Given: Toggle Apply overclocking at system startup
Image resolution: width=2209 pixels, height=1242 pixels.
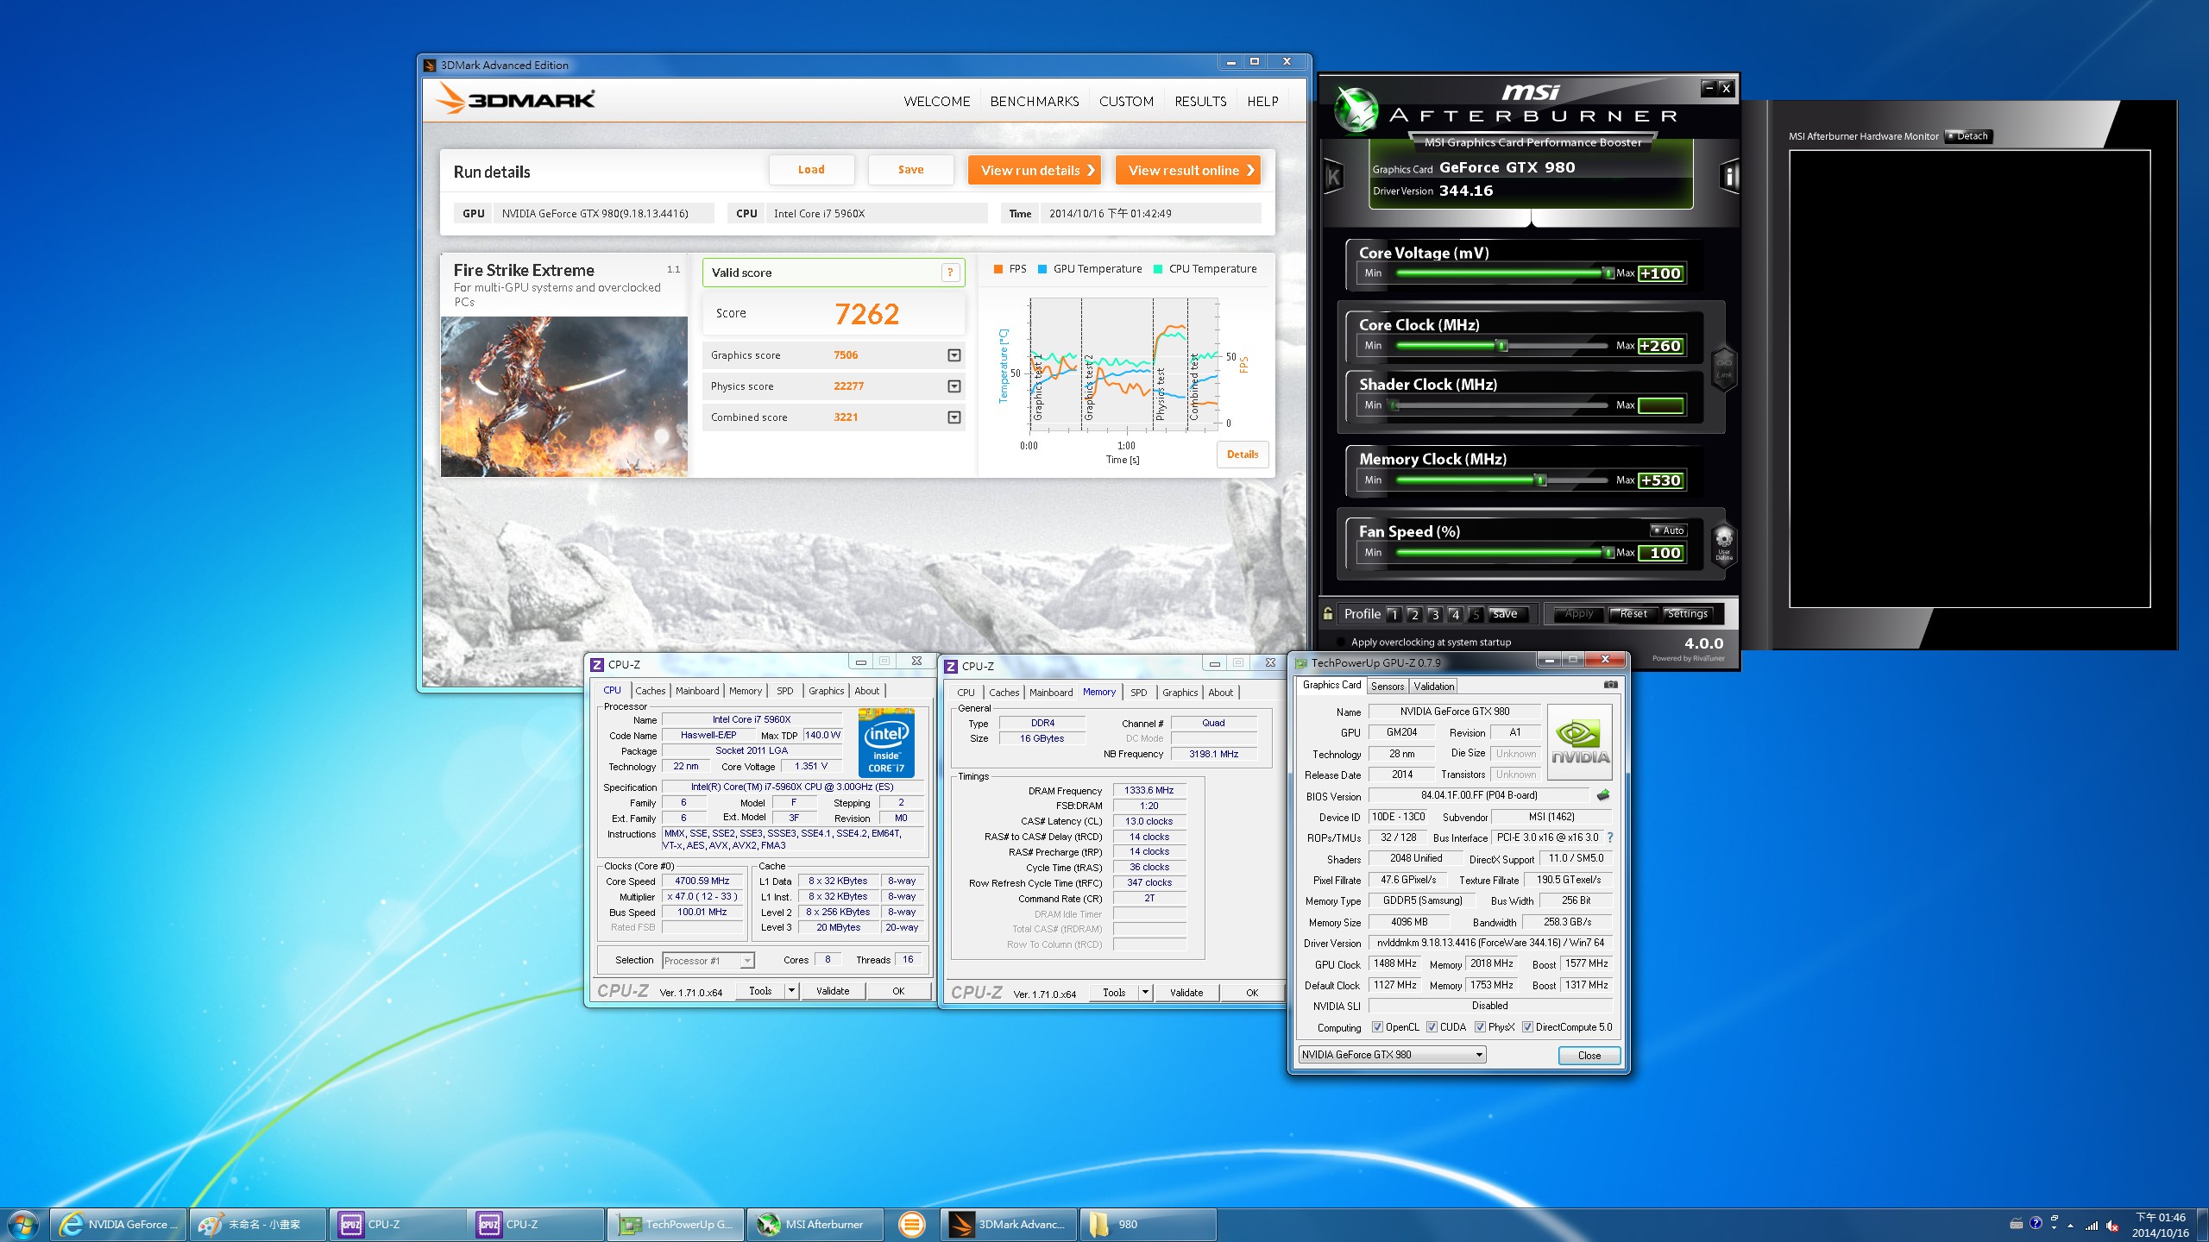Looking at the screenshot, I should pyautogui.click(x=1341, y=642).
